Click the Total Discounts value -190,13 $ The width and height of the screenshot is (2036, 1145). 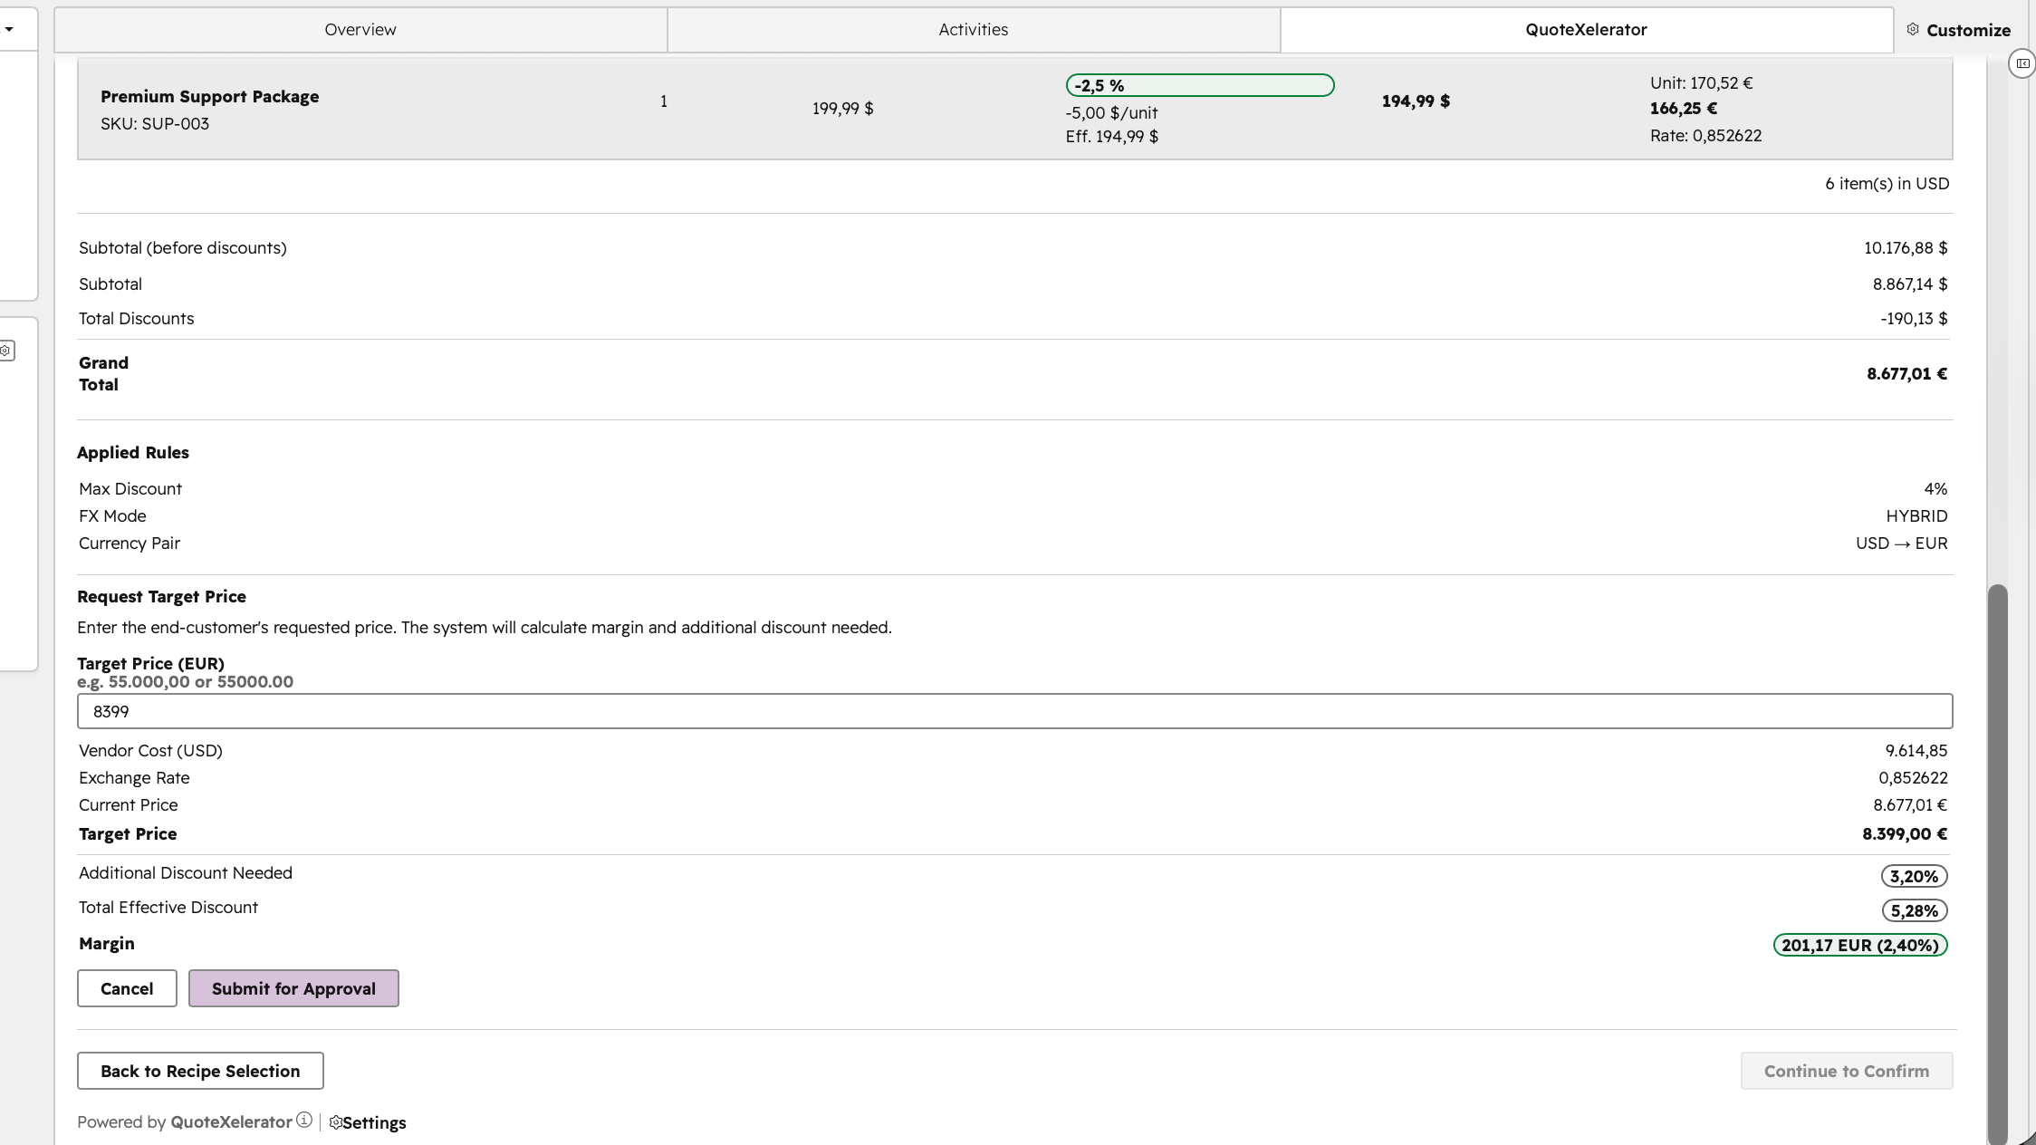point(1914,319)
